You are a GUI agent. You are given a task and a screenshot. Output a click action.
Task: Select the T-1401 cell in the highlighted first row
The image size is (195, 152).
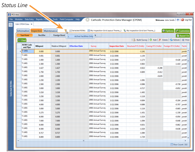click(28, 51)
